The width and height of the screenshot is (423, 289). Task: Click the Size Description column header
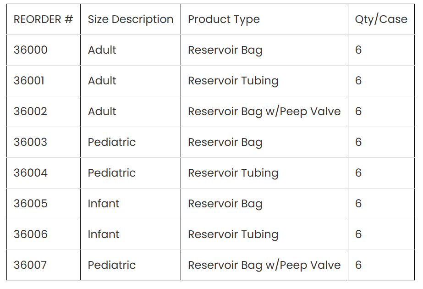pos(131,19)
